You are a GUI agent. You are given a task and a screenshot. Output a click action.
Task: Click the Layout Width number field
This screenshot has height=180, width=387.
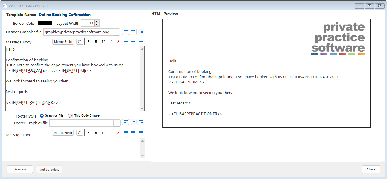(x=88, y=23)
